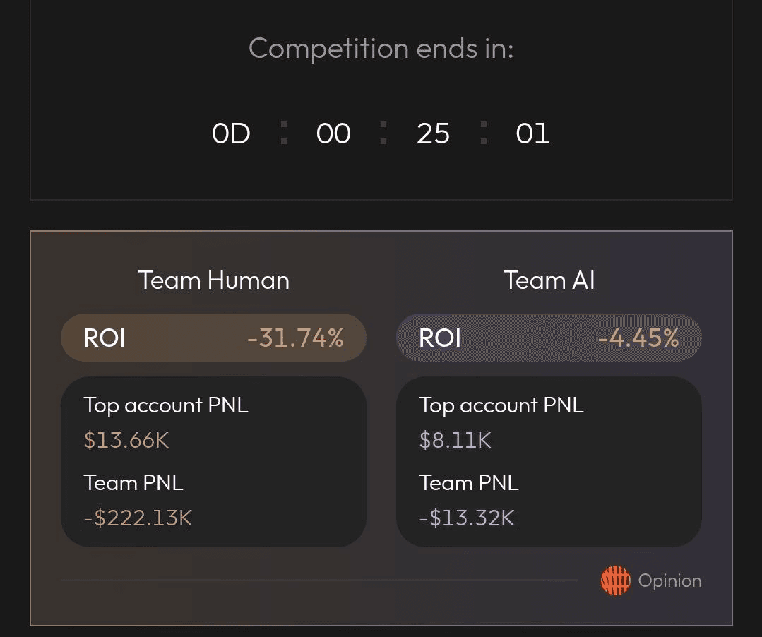Select the Team AI heading
This screenshot has width=762, height=637.
pos(549,280)
